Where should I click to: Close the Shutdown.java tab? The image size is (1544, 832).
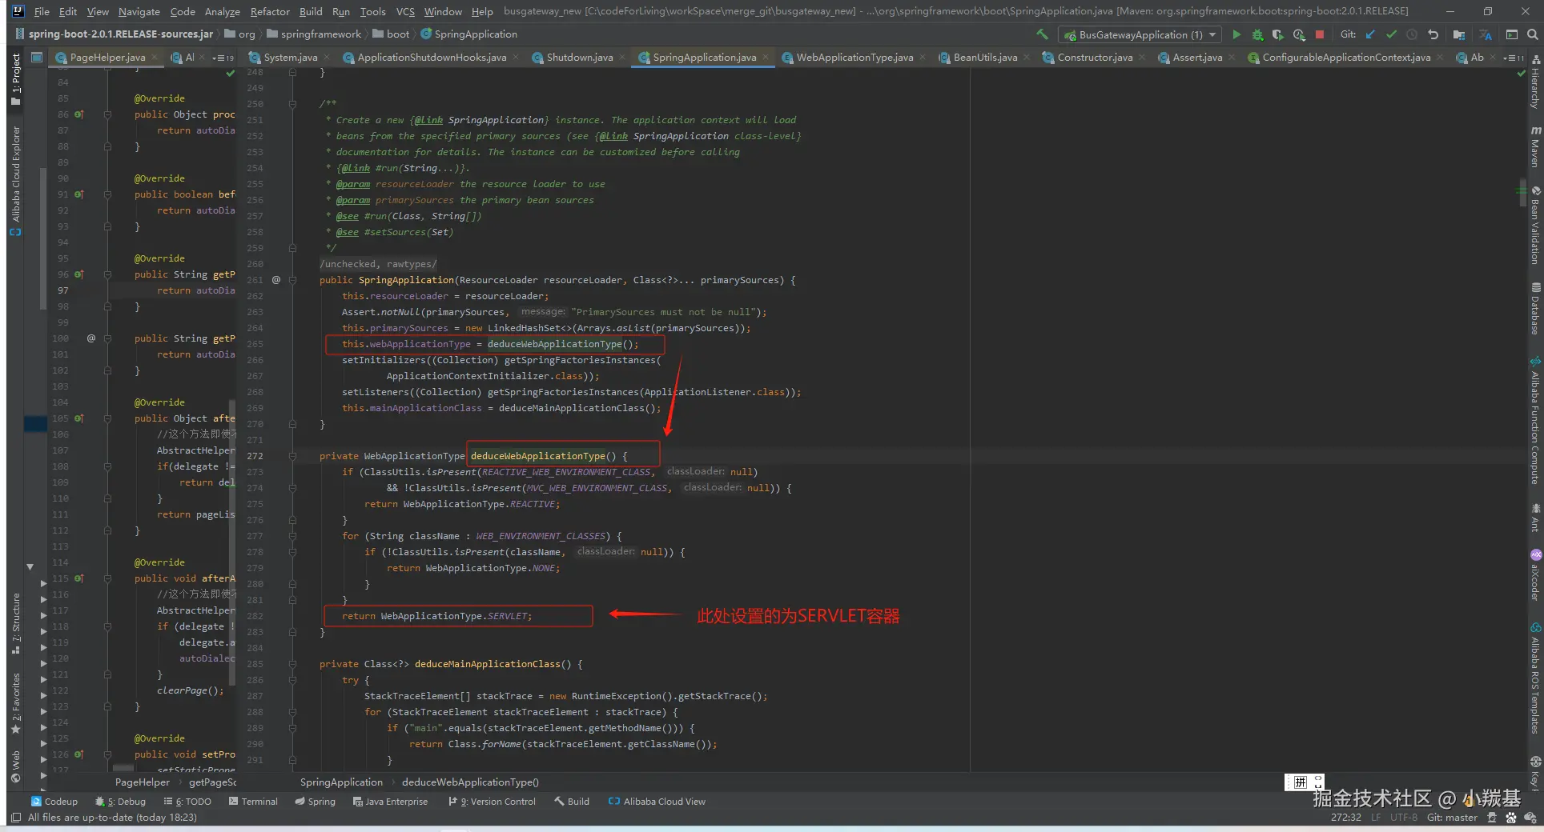coord(623,58)
